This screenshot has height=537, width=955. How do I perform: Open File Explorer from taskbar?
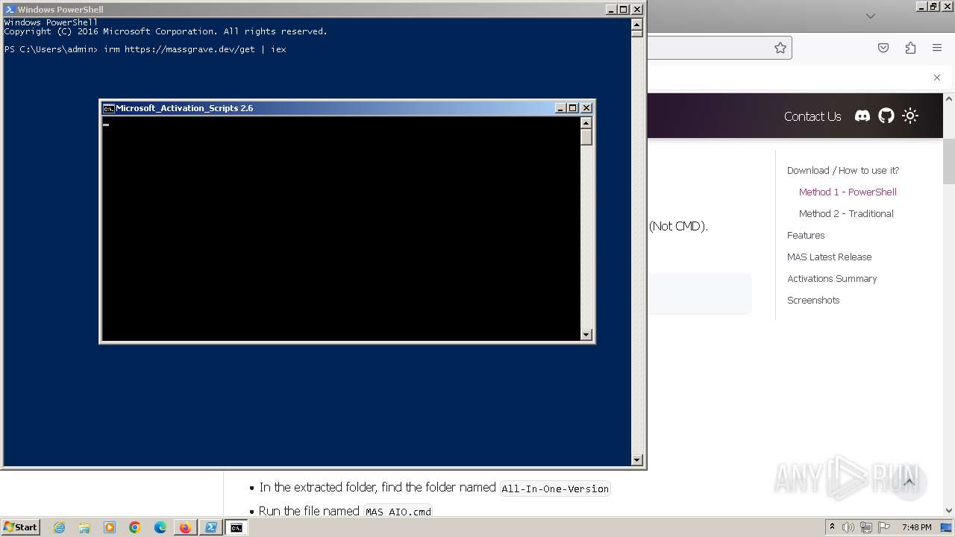pos(84,527)
